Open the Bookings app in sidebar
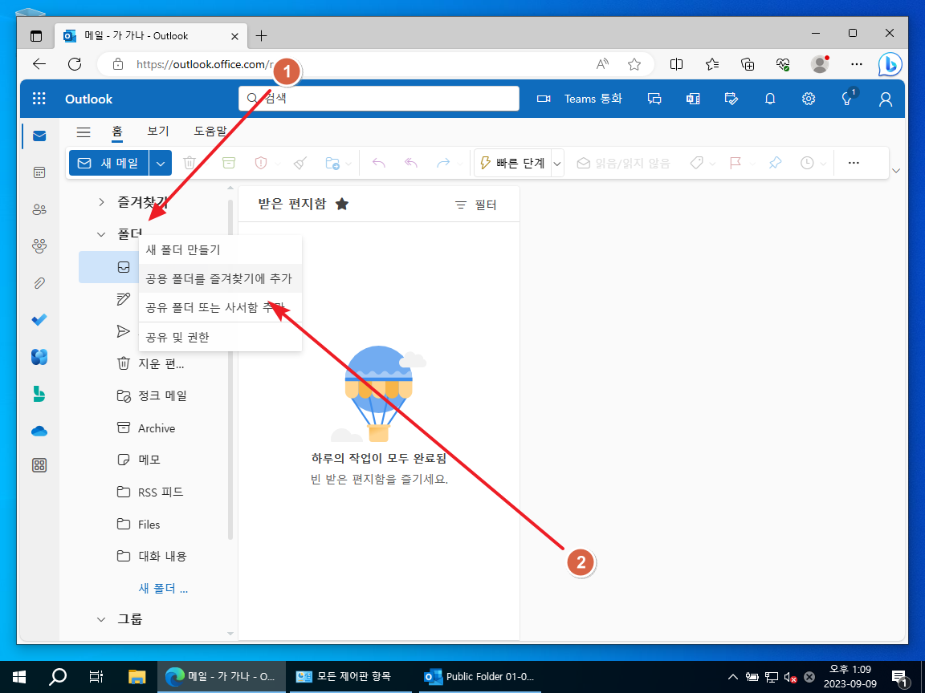The image size is (925, 693). pos(39,393)
